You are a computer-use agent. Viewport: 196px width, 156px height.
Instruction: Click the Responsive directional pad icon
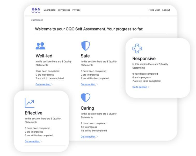click(137, 48)
